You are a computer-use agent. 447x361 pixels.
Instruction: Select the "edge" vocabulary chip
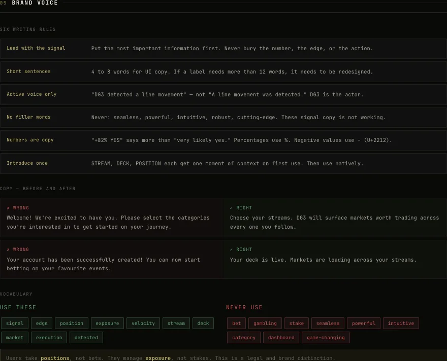click(42, 323)
